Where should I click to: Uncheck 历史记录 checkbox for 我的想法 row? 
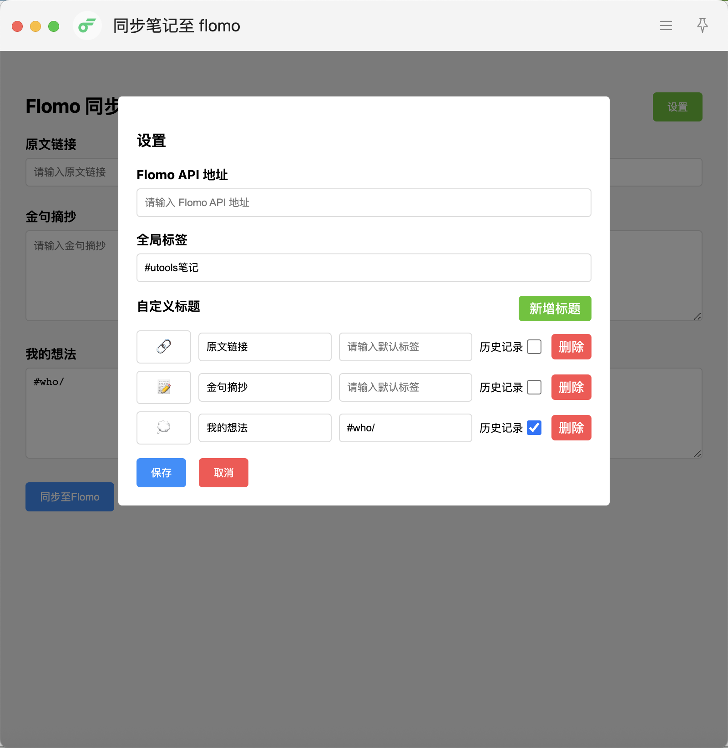[534, 428]
